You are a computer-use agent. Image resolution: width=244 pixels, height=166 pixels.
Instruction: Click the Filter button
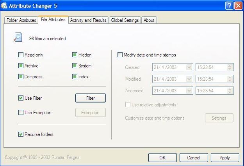point(91,98)
